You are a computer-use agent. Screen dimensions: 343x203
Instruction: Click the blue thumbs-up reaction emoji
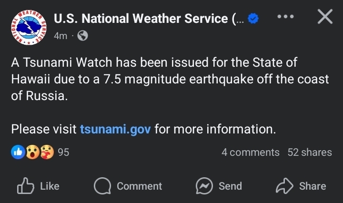17,152
